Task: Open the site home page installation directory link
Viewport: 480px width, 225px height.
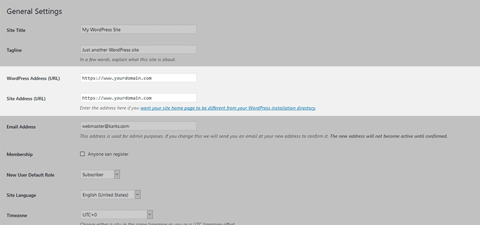Action: [228, 107]
